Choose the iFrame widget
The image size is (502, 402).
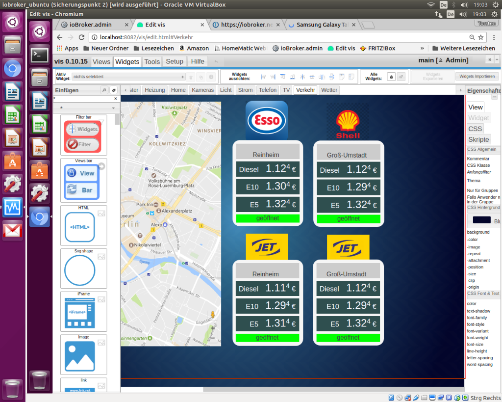(83, 311)
